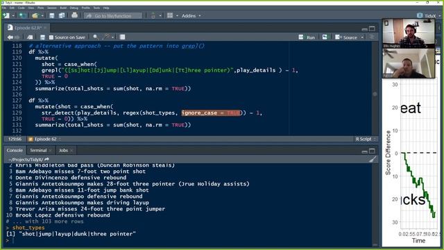Click the Find/Replace magnifier icon
444x250 pixels.
96,37
